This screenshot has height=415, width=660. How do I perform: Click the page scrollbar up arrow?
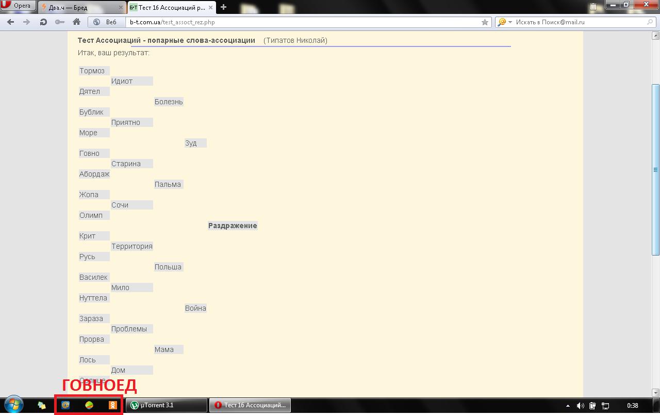point(656,36)
